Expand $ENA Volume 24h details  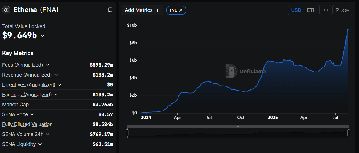(47, 134)
